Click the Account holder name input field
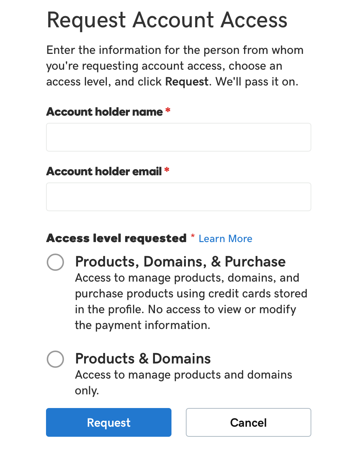The height and width of the screenshot is (454, 353). [x=178, y=137]
